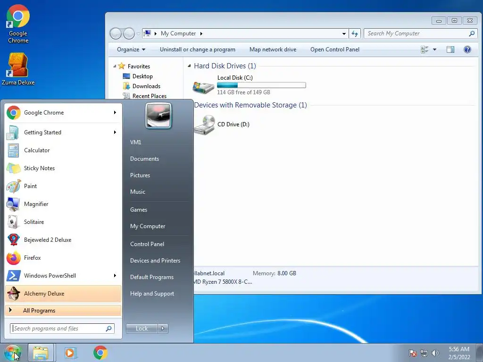Open Help and Support
Screen dimensions: 483x362
(x=152, y=294)
